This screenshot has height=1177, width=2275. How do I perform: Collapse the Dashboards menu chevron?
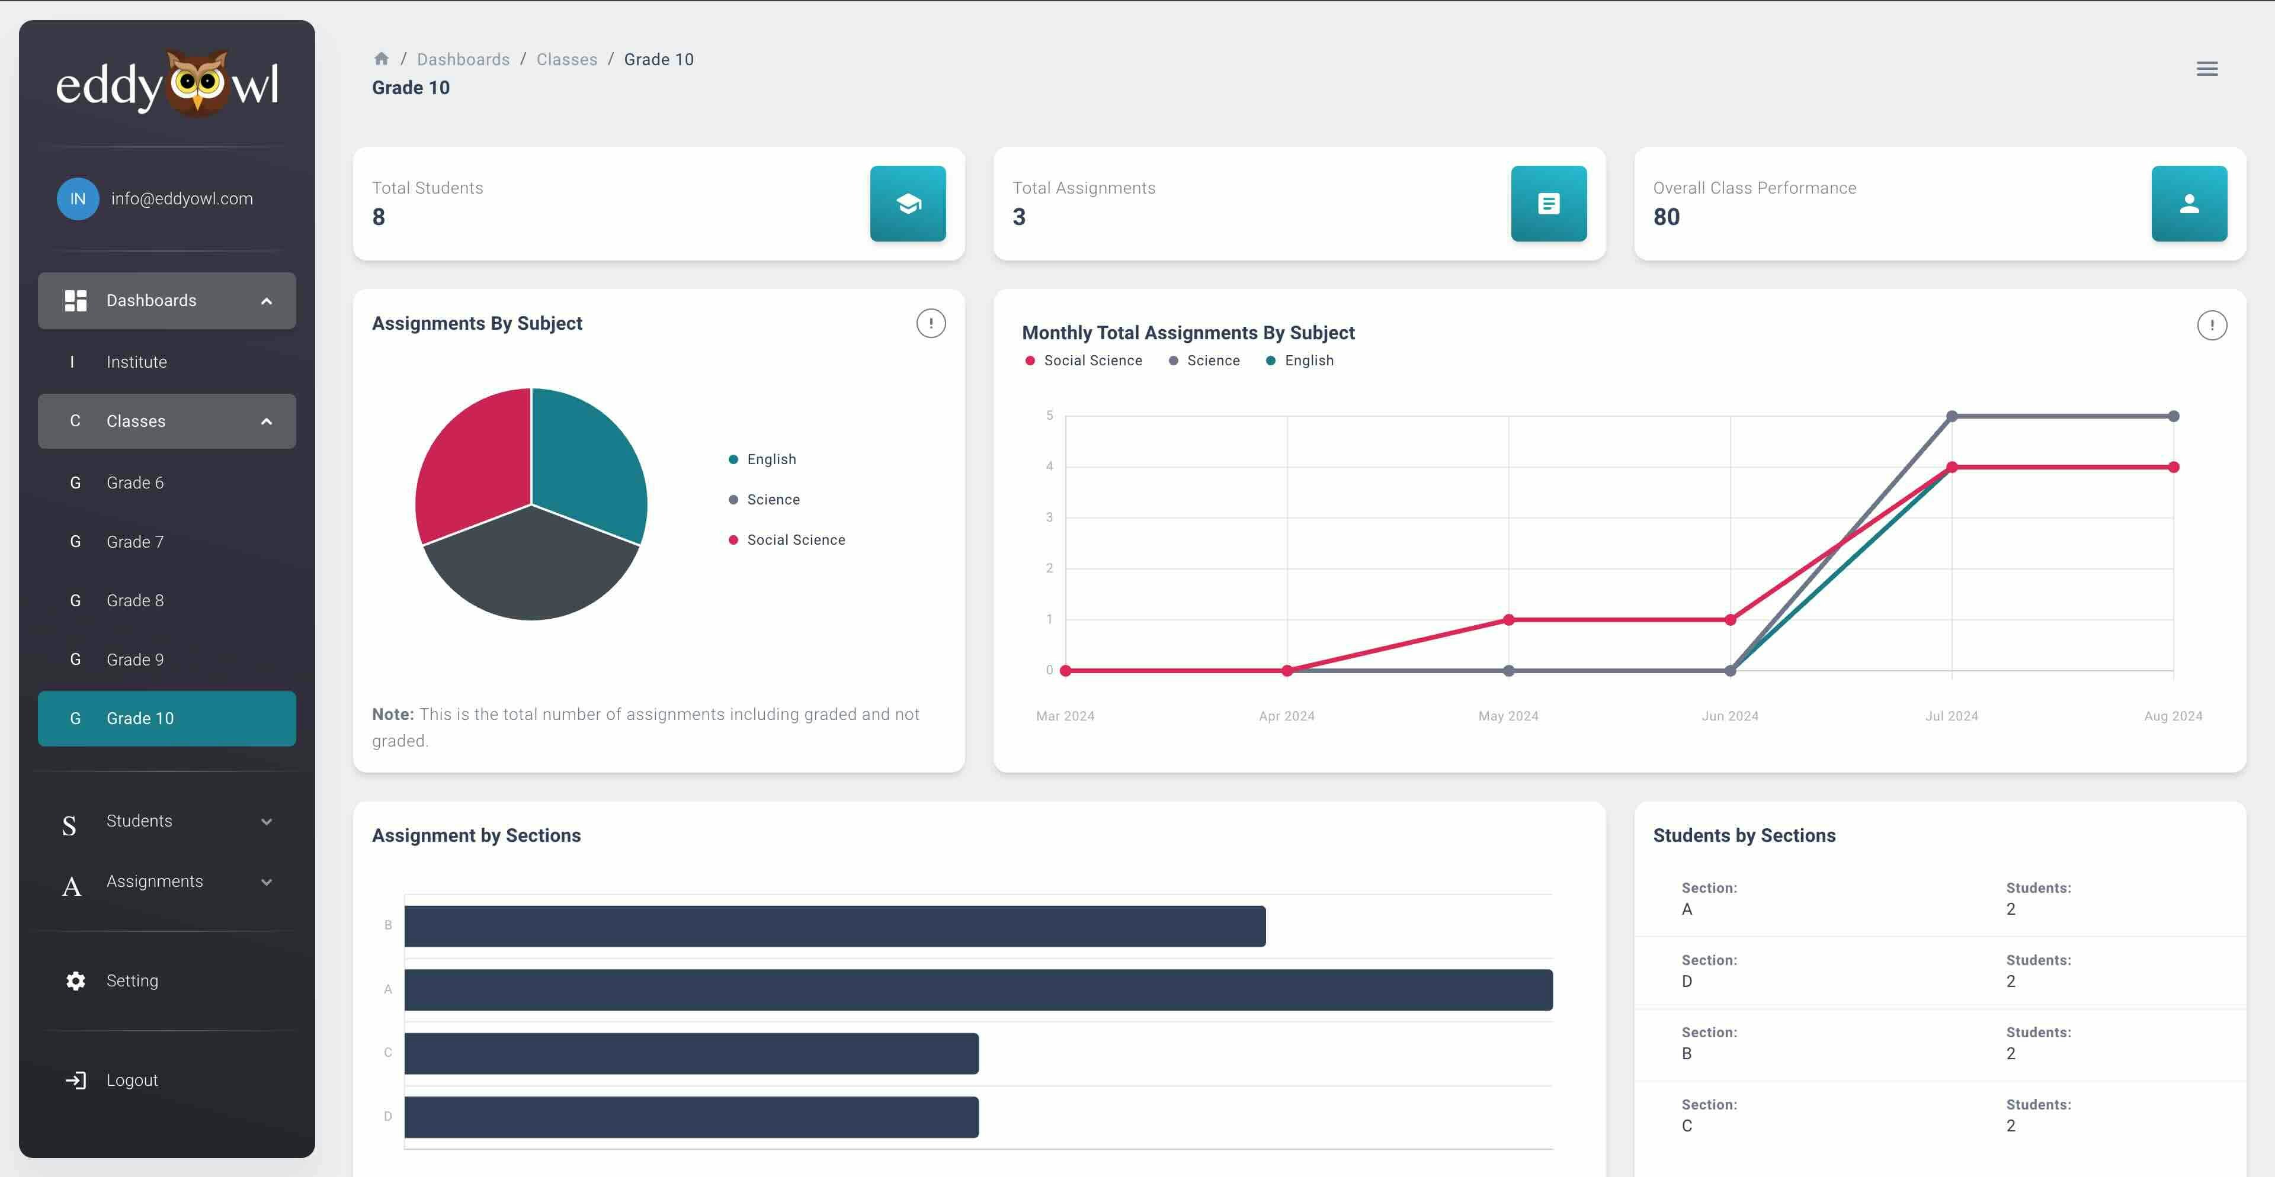click(x=266, y=301)
